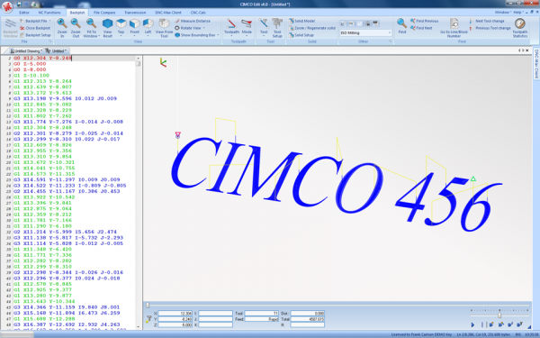Select the Untitled Drawing document tab
Viewport: 540px width, 338px height.
point(26,50)
